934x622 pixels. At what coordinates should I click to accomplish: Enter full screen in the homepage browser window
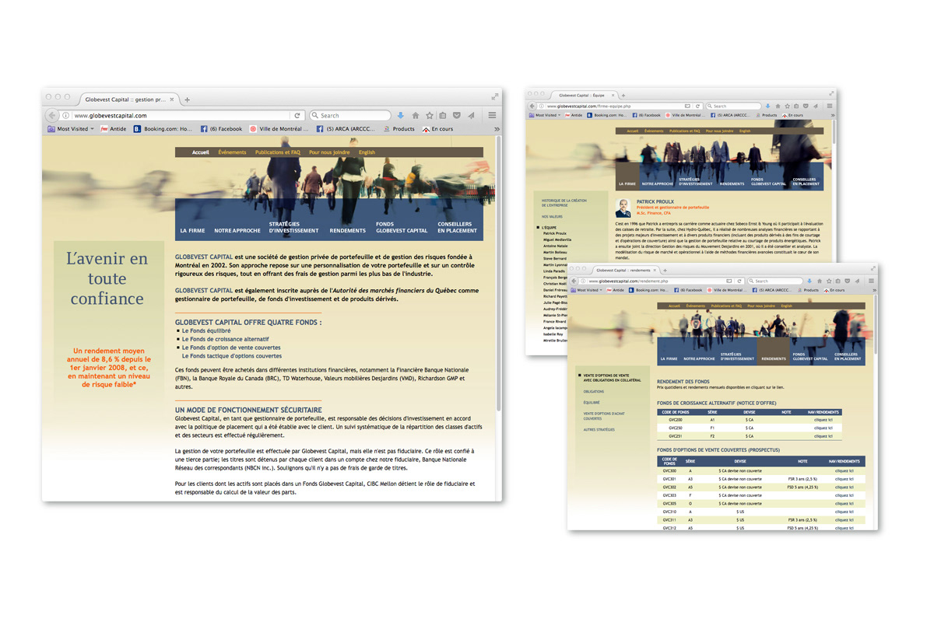pos(494,96)
